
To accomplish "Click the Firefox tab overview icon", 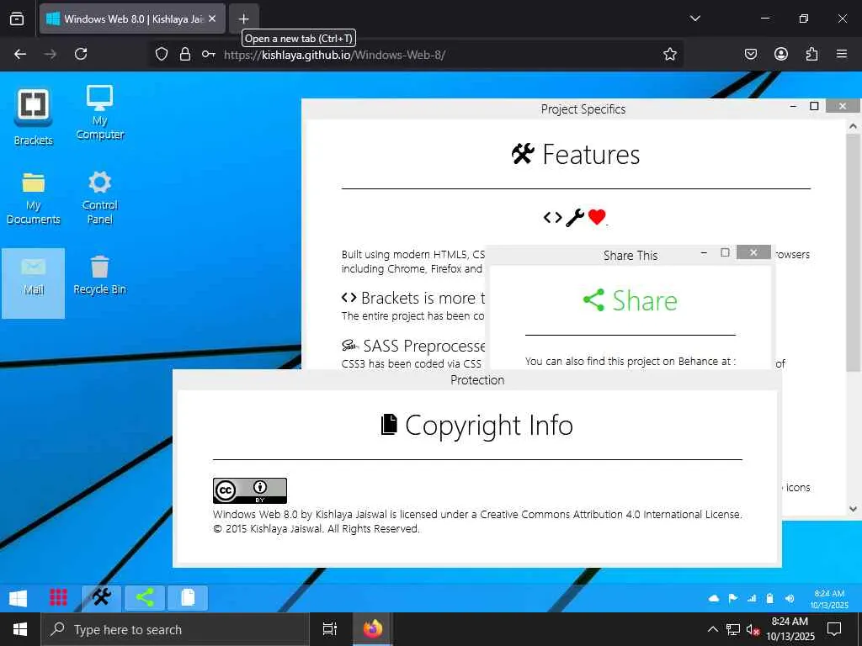I will tap(17, 19).
